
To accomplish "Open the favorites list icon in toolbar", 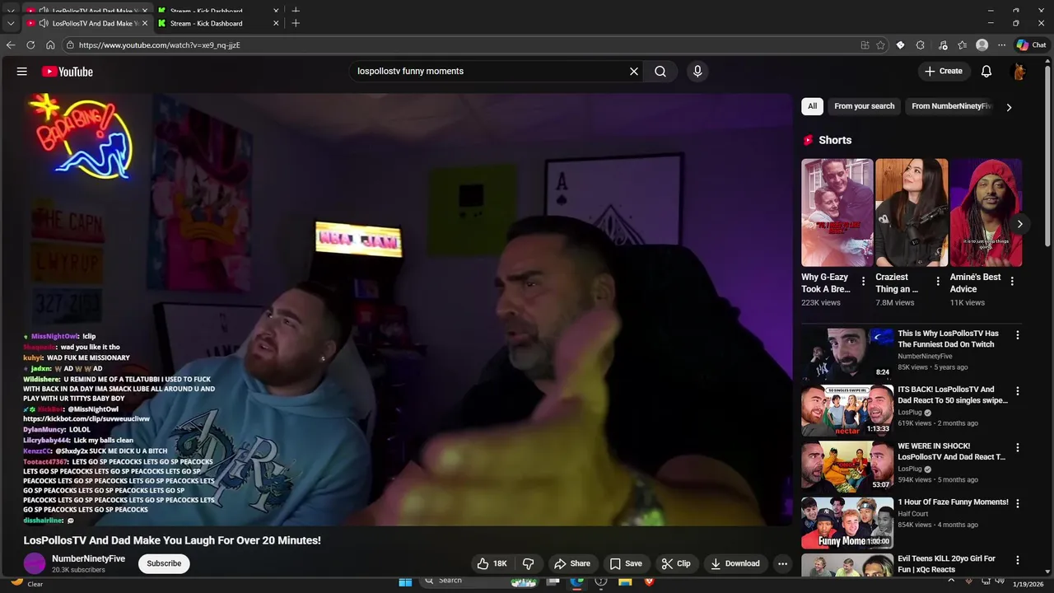I will click(962, 45).
